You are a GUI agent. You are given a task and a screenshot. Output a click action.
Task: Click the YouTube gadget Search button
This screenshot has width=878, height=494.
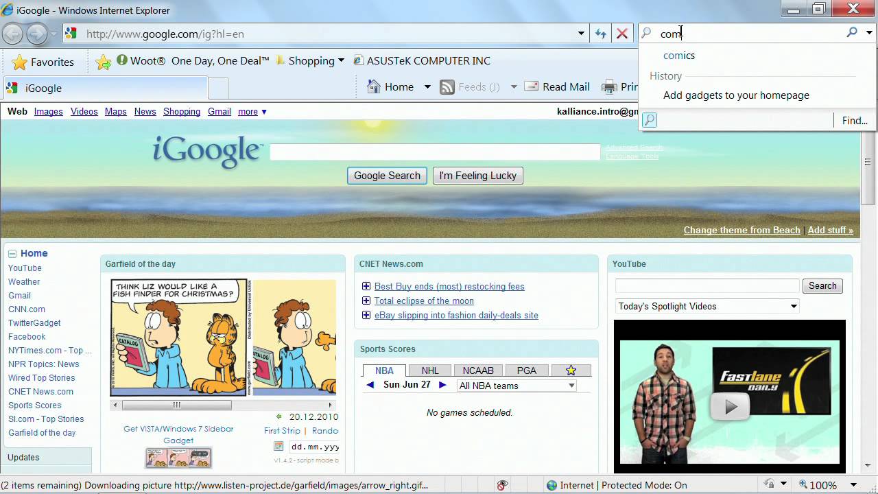[x=822, y=286]
